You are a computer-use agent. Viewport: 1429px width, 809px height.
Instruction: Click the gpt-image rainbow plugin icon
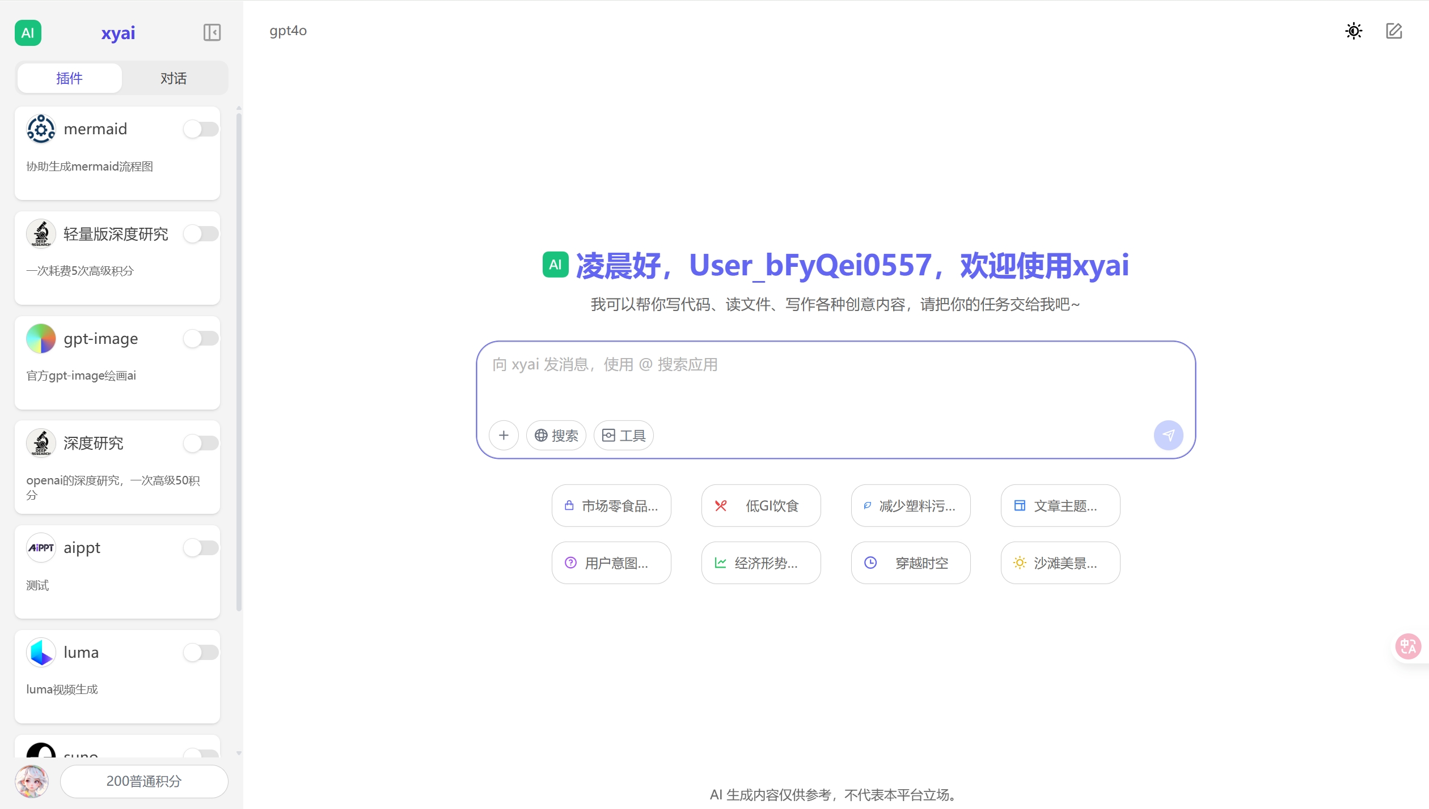point(40,338)
